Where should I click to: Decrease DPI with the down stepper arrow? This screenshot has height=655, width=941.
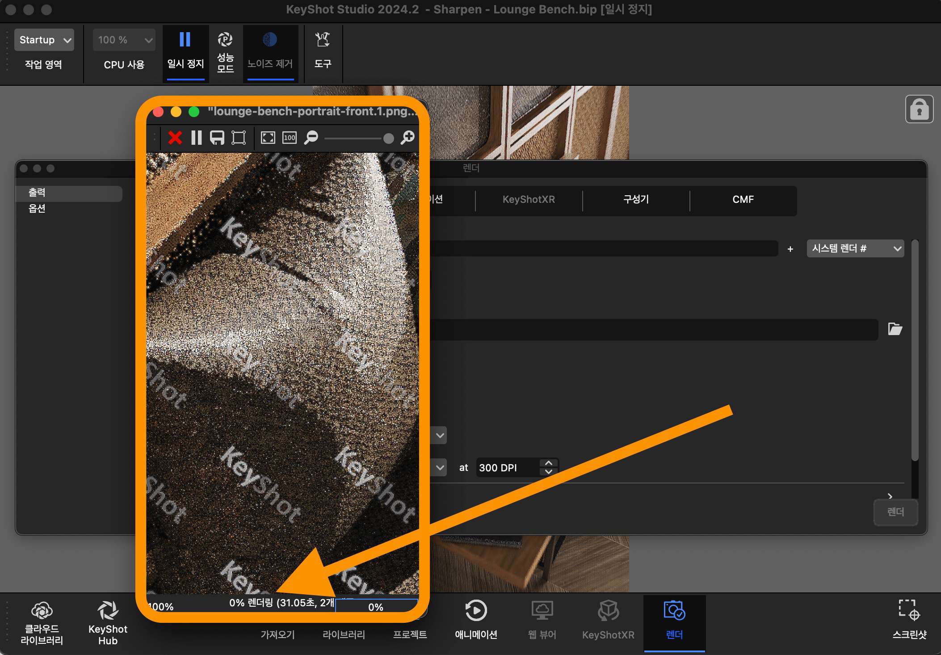pos(549,472)
